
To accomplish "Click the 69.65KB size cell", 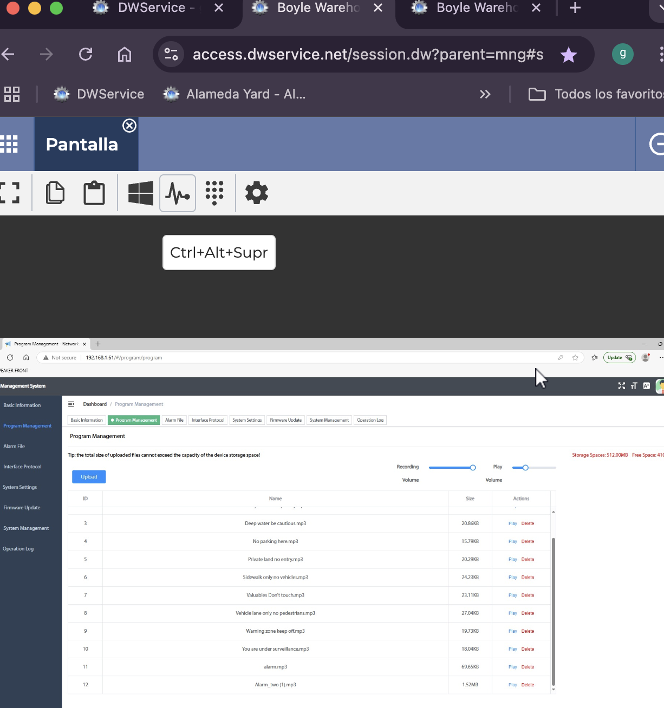I will [x=470, y=667].
